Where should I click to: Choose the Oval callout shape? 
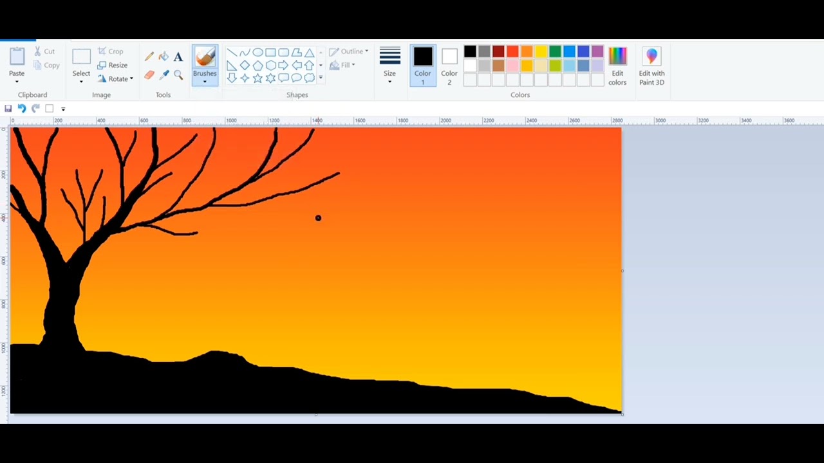click(x=296, y=78)
